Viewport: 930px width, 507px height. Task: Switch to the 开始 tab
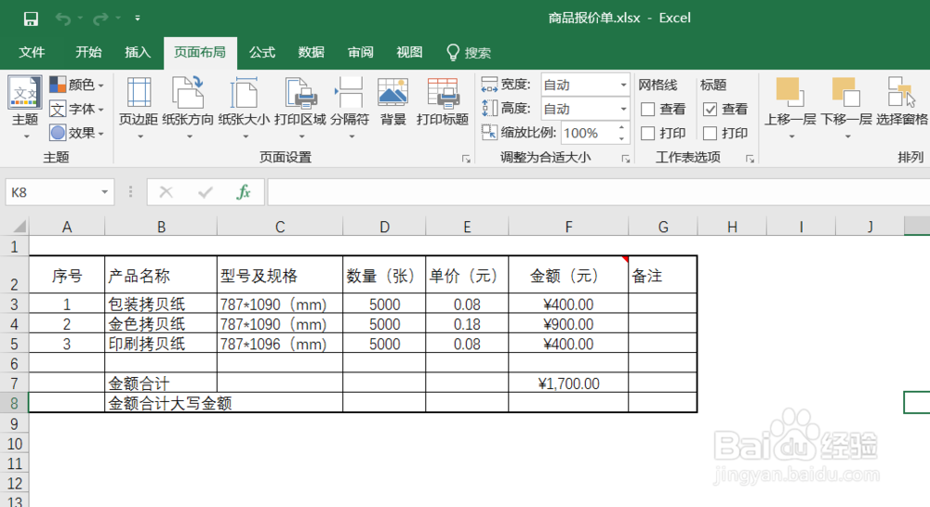click(88, 53)
